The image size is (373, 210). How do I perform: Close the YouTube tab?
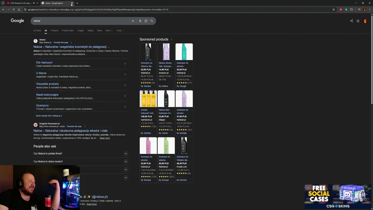click(x=37, y=3)
